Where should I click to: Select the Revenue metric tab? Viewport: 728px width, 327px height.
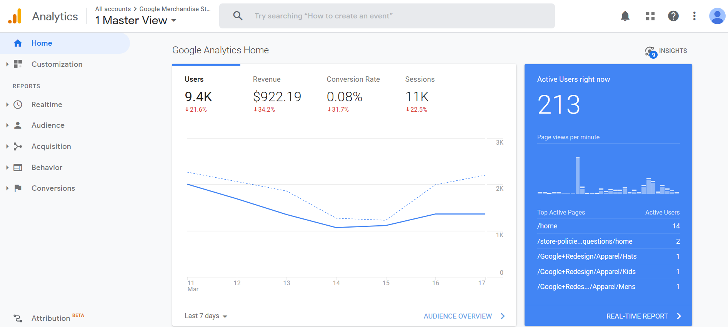click(x=277, y=94)
